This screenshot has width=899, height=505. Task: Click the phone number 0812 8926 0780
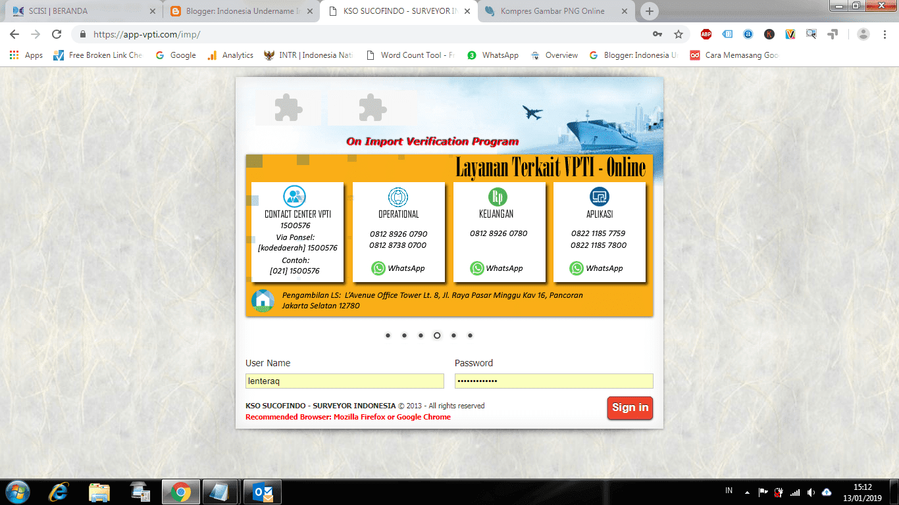click(x=498, y=233)
